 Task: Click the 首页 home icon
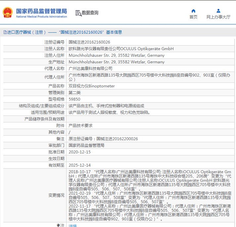click(193, 11)
